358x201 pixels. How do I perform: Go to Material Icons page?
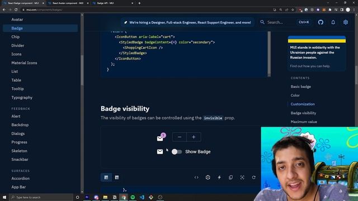click(24, 63)
